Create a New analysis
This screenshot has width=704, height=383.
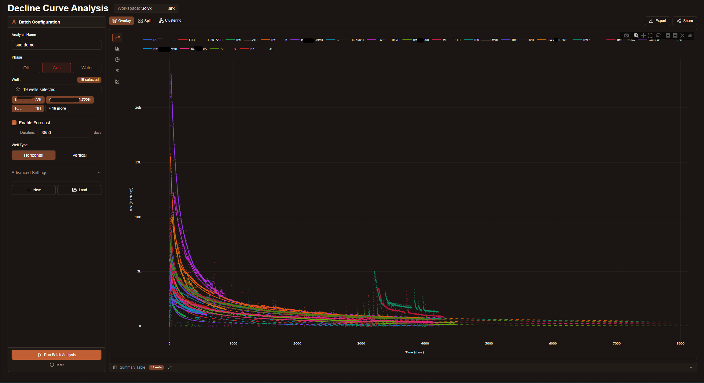click(34, 190)
